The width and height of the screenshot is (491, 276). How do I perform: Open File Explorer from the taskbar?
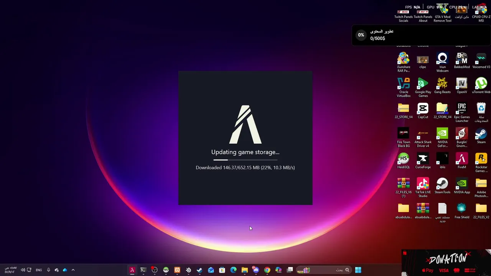pos(245,270)
